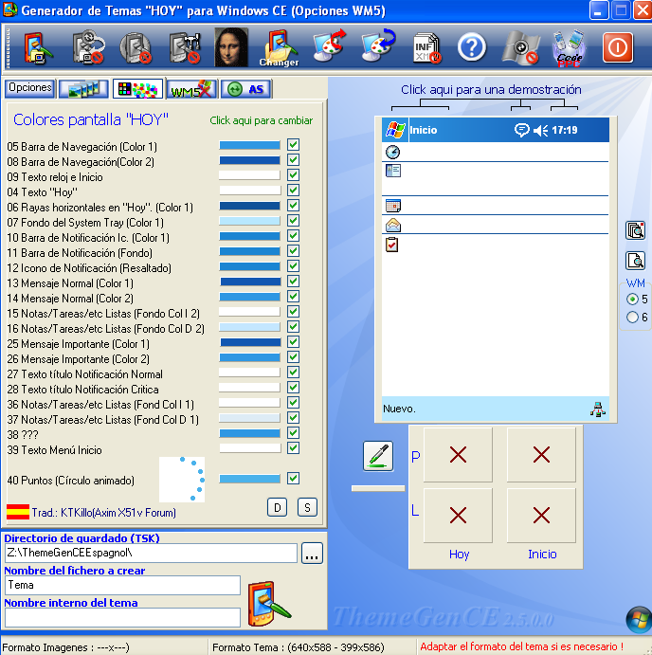This screenshot has width=652, height=655.
Task: Switch to the Opciones tab
Action: pyautogui.click(x=30, y=88)
